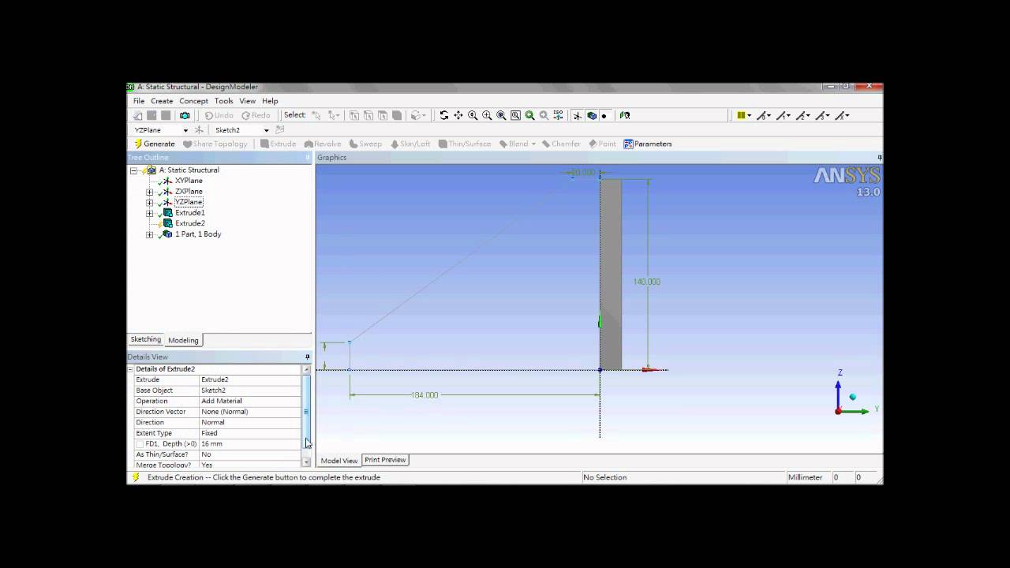This screenshot has height=568, width=1010.
Task: Click the New Plane icon
Action: [199, 130]
